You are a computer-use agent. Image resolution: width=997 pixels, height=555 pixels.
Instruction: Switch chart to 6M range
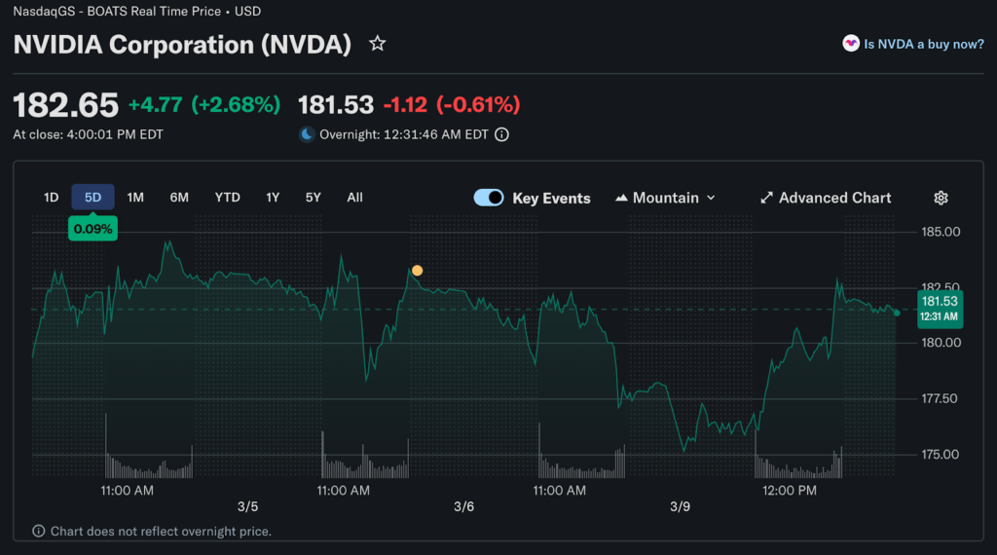(179, 198)
